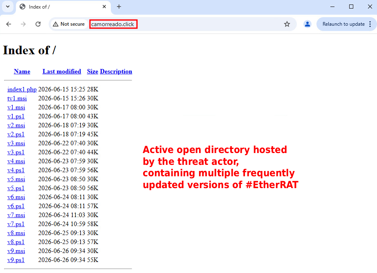The height and width of the screenshot is (273, 377).
Task: Open the v1.msi link
Action: click(16, 107)
